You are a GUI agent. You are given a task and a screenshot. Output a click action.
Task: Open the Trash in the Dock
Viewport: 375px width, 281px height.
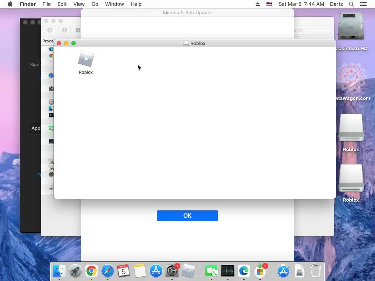click(x=316, y=271)
